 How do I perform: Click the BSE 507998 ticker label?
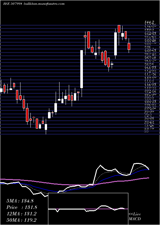click(12, 4)
